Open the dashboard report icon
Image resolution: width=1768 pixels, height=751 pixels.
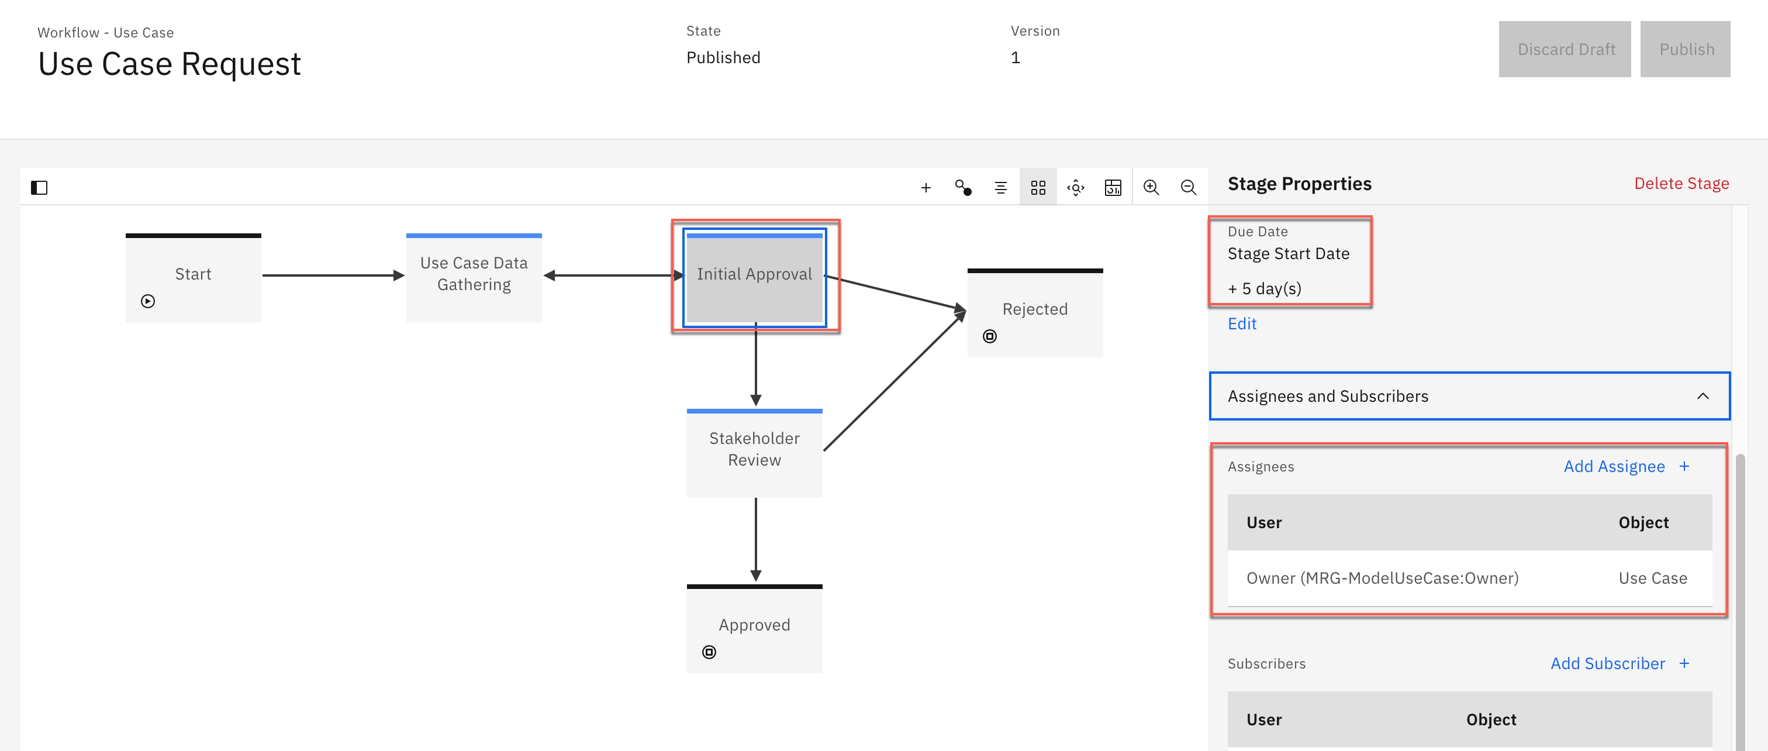pyautogui.click(x=1113, y=187)
